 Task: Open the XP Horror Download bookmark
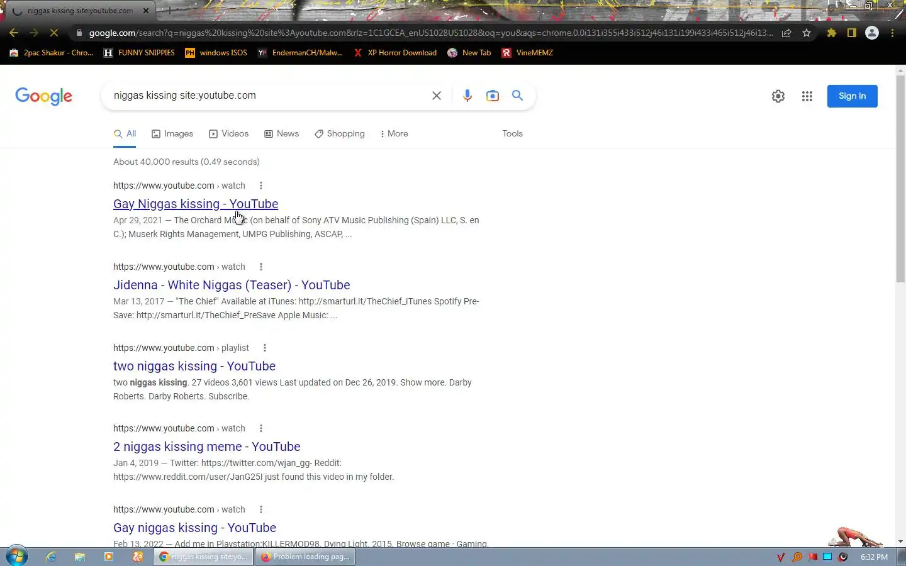coord(394,53)
